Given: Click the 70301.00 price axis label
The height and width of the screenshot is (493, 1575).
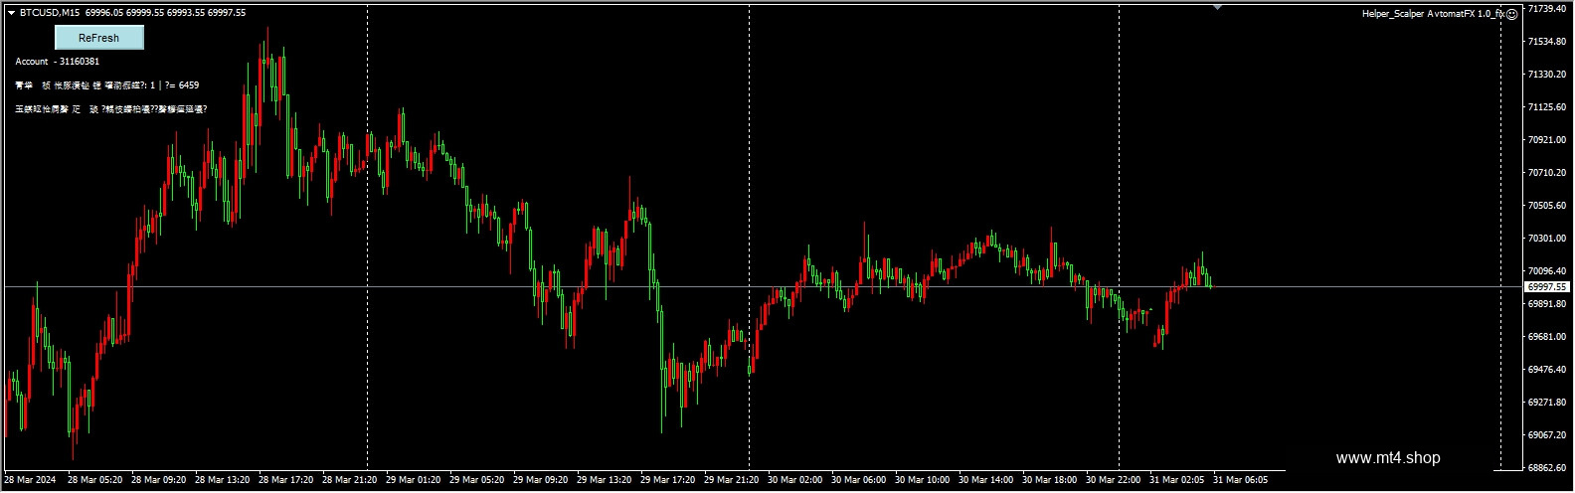Looking at the screenshot, I should 1547,238.
